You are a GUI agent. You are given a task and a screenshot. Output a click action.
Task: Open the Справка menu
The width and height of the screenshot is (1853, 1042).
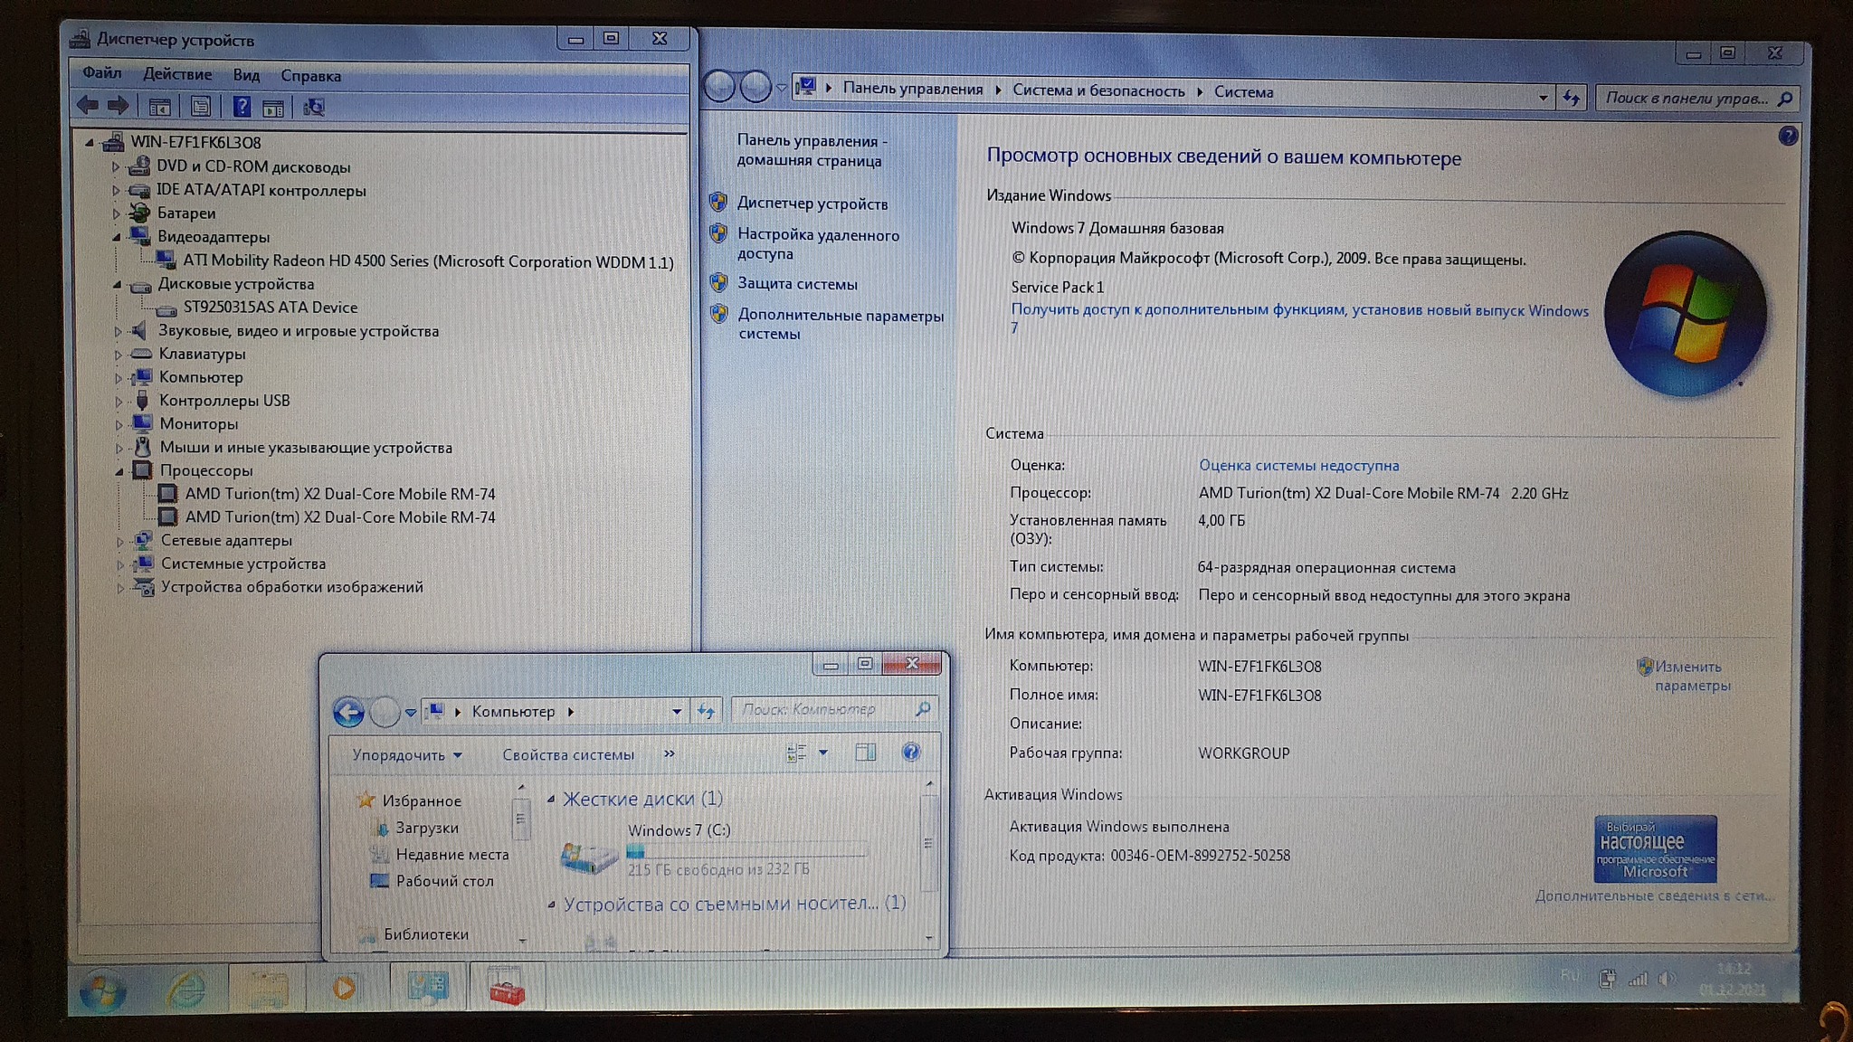[310, 76]
